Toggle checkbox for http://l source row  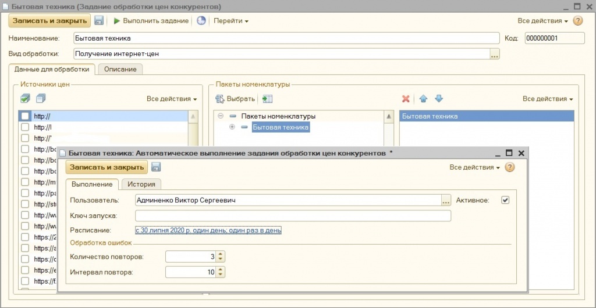25,127
